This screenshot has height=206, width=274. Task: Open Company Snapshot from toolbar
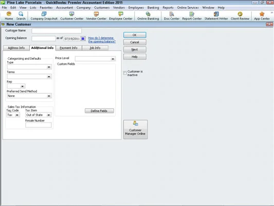44,16
